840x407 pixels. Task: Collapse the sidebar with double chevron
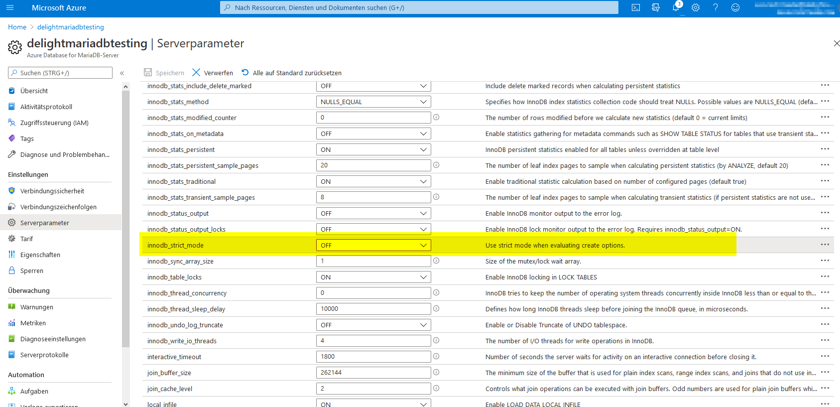coord(122,73)
